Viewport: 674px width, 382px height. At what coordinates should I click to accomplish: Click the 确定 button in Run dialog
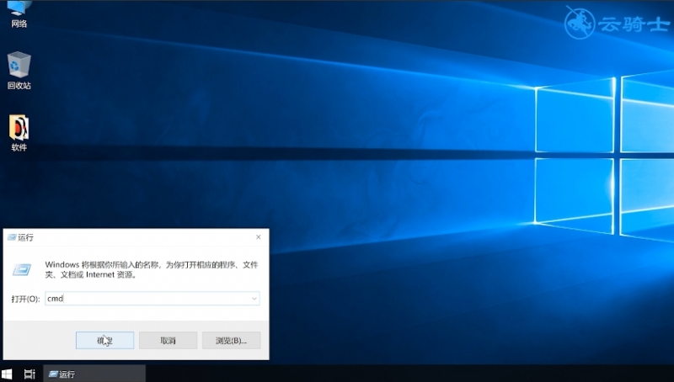(104, 341)
